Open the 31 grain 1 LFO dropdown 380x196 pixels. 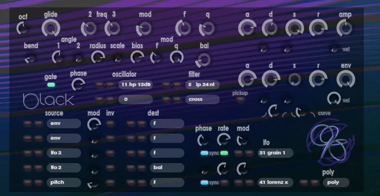(276, 153)
